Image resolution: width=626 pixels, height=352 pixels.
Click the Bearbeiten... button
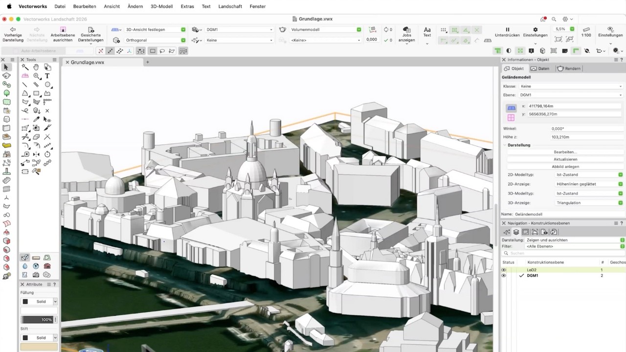[x=565, y=152]
